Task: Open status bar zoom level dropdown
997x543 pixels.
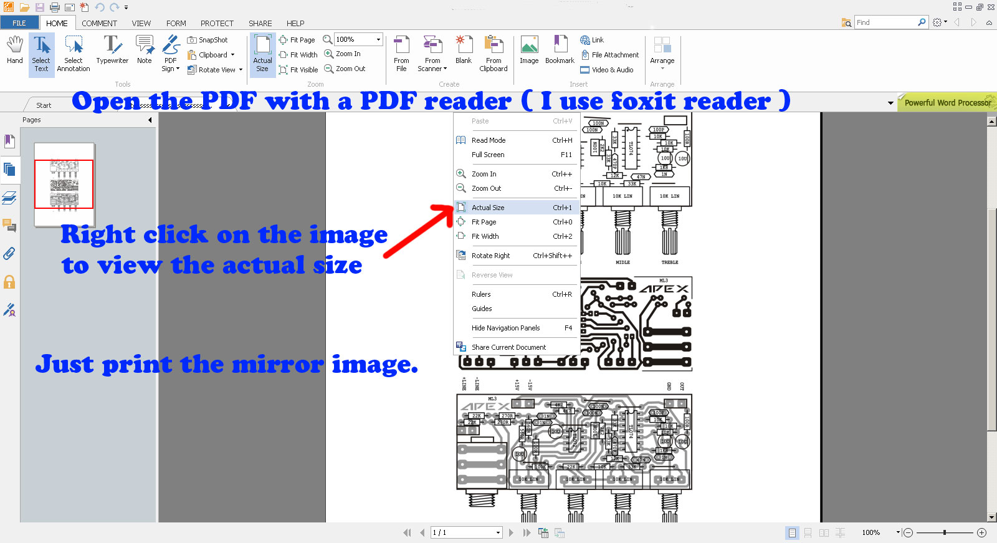Action: pyautogui.click(x=898, y=532)
